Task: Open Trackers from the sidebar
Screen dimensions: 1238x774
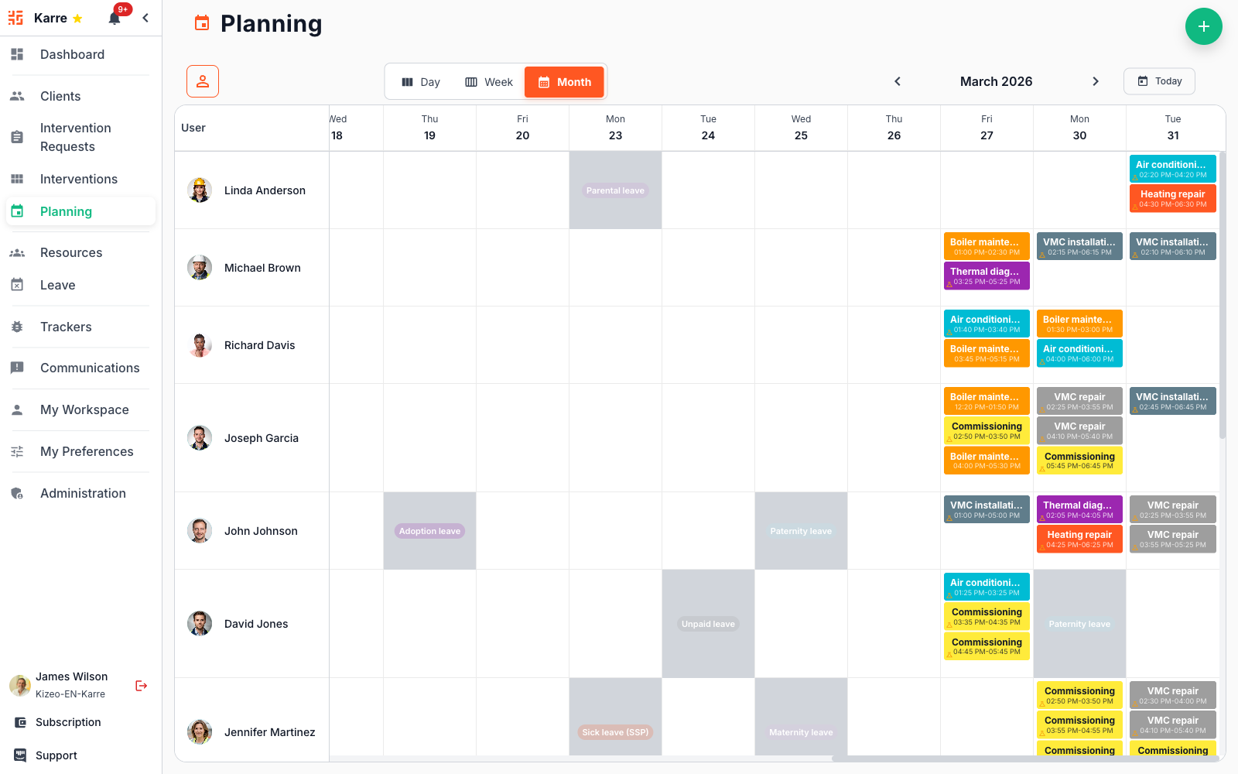Action: [66, 327]
